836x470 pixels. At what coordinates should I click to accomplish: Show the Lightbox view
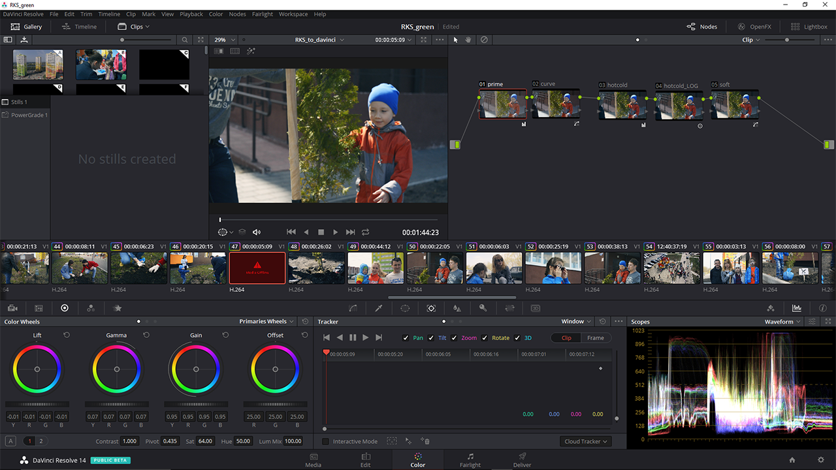809,27
